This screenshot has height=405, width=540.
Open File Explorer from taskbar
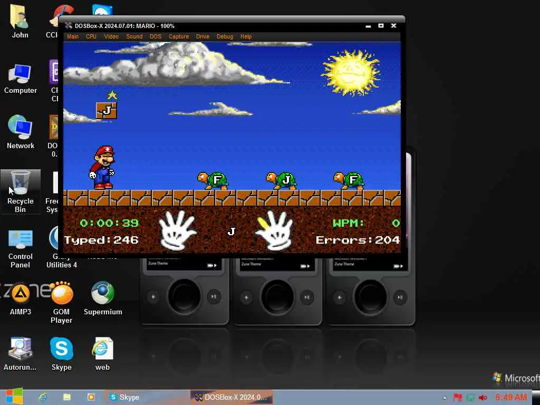(67, 397)
